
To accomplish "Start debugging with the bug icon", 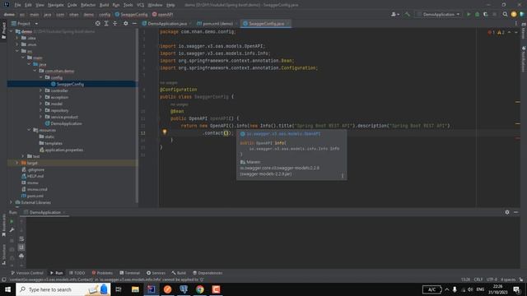I will coord(477,15).
